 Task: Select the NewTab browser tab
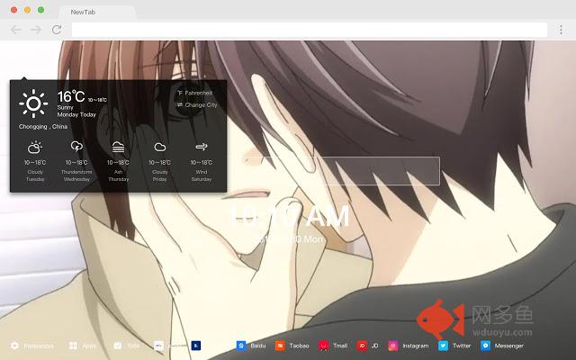click(x=97, y=12)
